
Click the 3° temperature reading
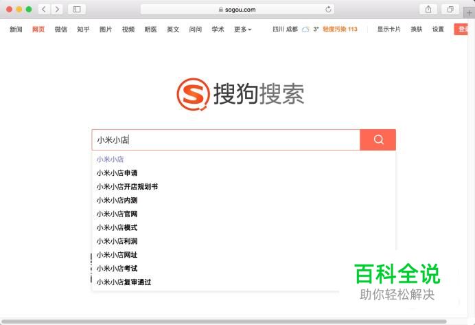pos(316,29)
